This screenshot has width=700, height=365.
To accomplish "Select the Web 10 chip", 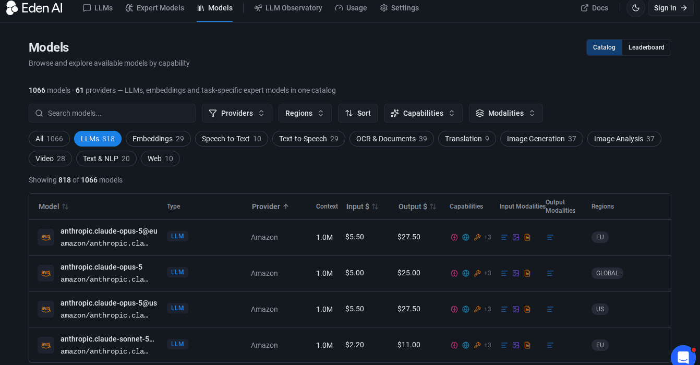I will coord(160,159).
